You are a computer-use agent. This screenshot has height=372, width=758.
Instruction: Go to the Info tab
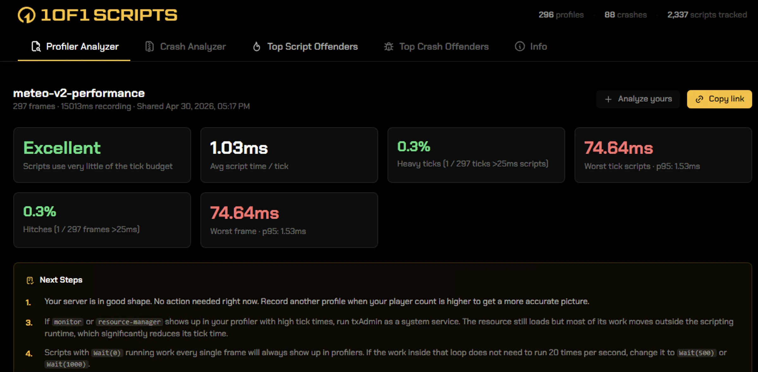[x=538, y=46]
